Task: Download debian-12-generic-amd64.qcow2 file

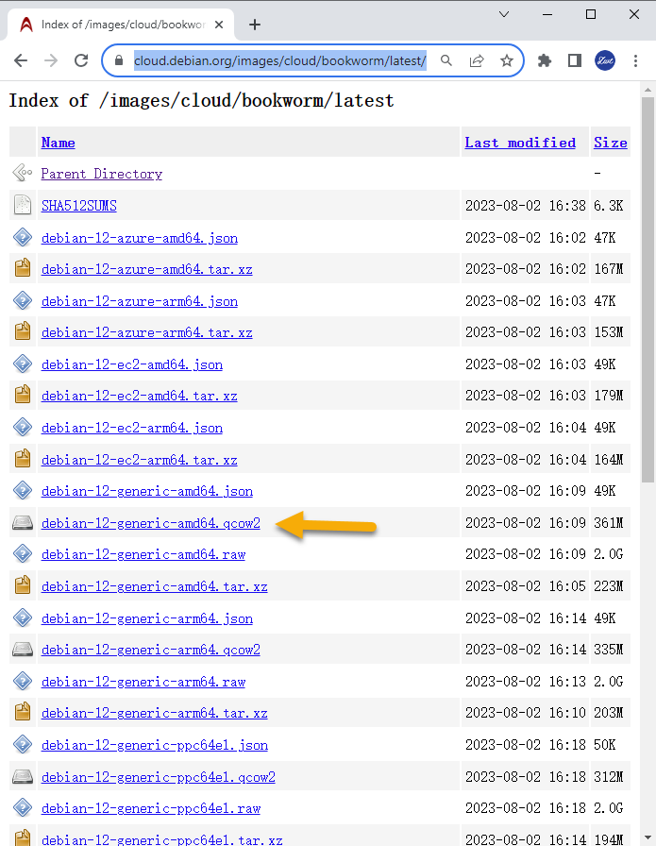Action: point(150,523)
